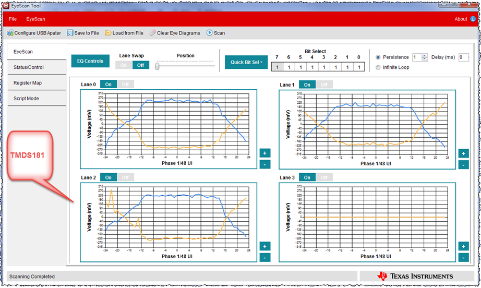Turn Lane 2 Off
This screenshot has height=288, width=481.
point(125,177)
